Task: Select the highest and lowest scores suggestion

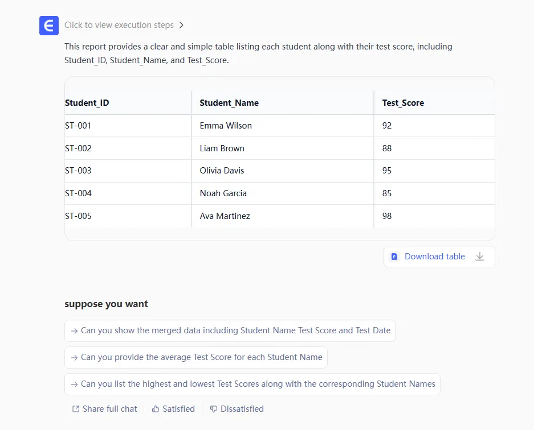Action: (252, 384)
